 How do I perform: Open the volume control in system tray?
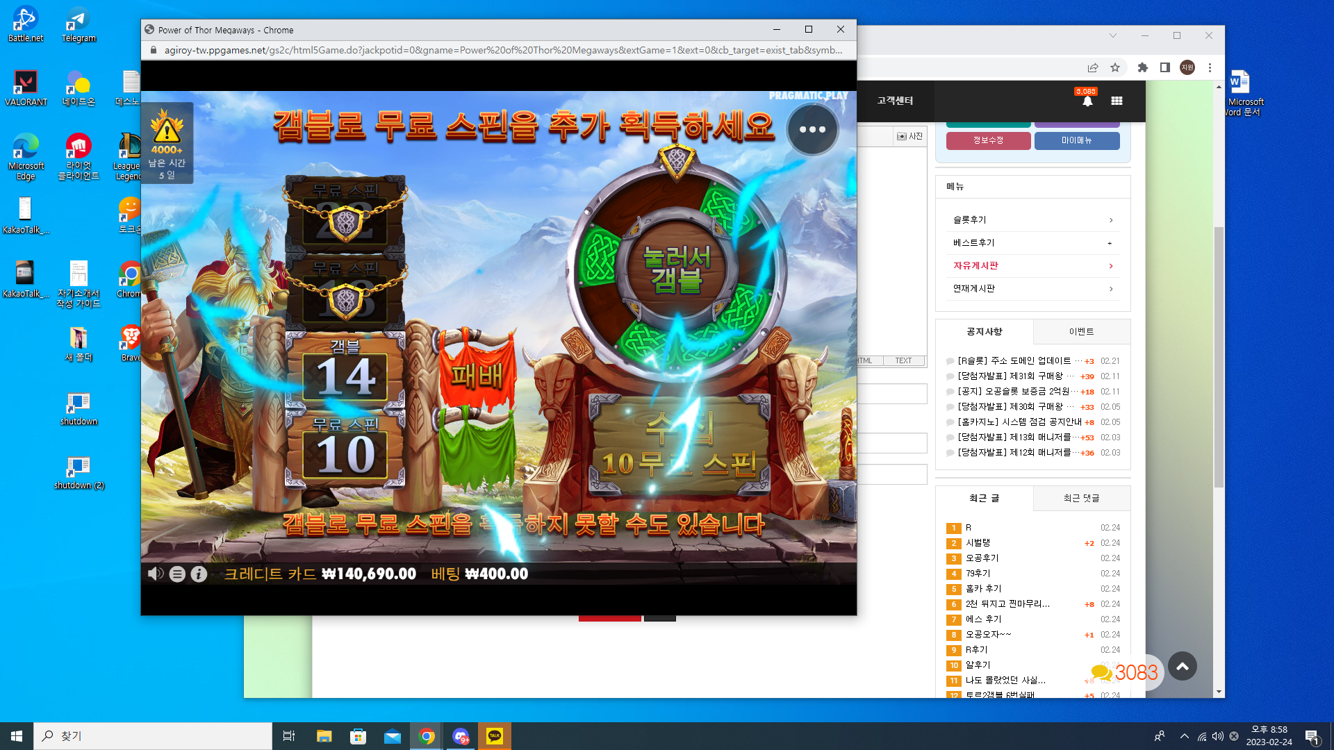1217,736
